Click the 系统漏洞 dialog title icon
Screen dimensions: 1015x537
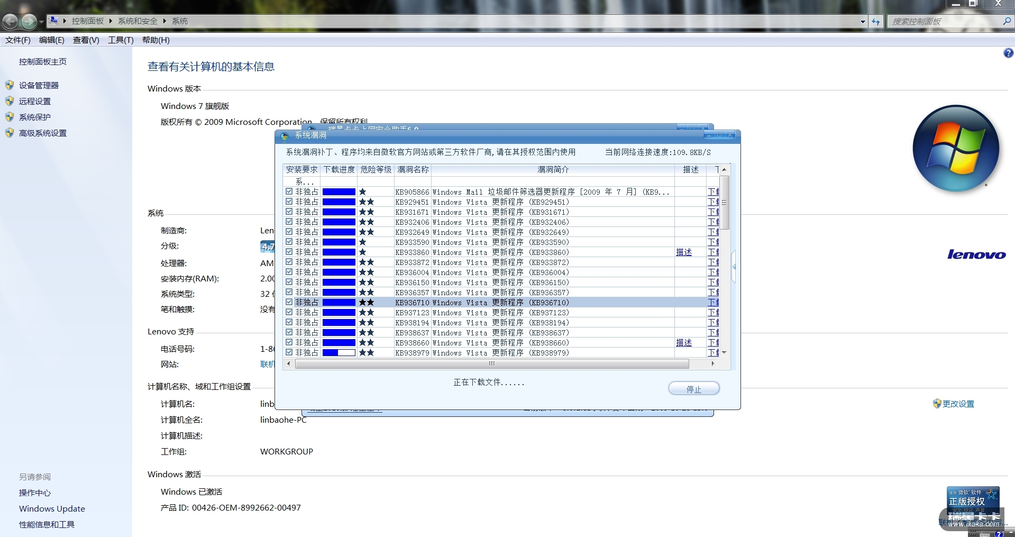(x=285, y=136)
